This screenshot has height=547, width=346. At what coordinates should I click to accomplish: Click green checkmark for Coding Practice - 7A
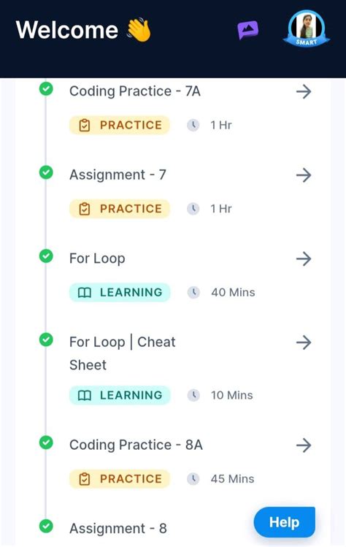[46, 88]
